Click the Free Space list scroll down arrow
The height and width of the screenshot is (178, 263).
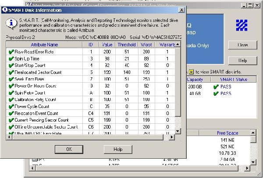253,162
